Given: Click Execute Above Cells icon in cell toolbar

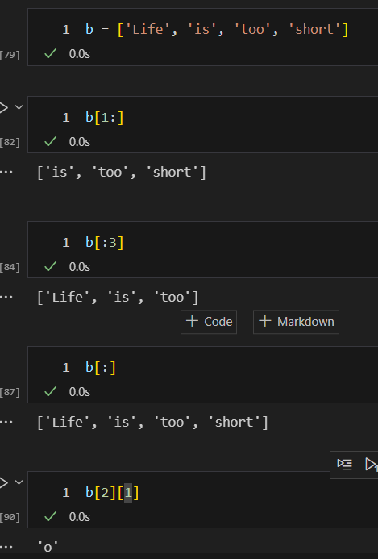Looking at the screenshot, I should coord(372,464).
